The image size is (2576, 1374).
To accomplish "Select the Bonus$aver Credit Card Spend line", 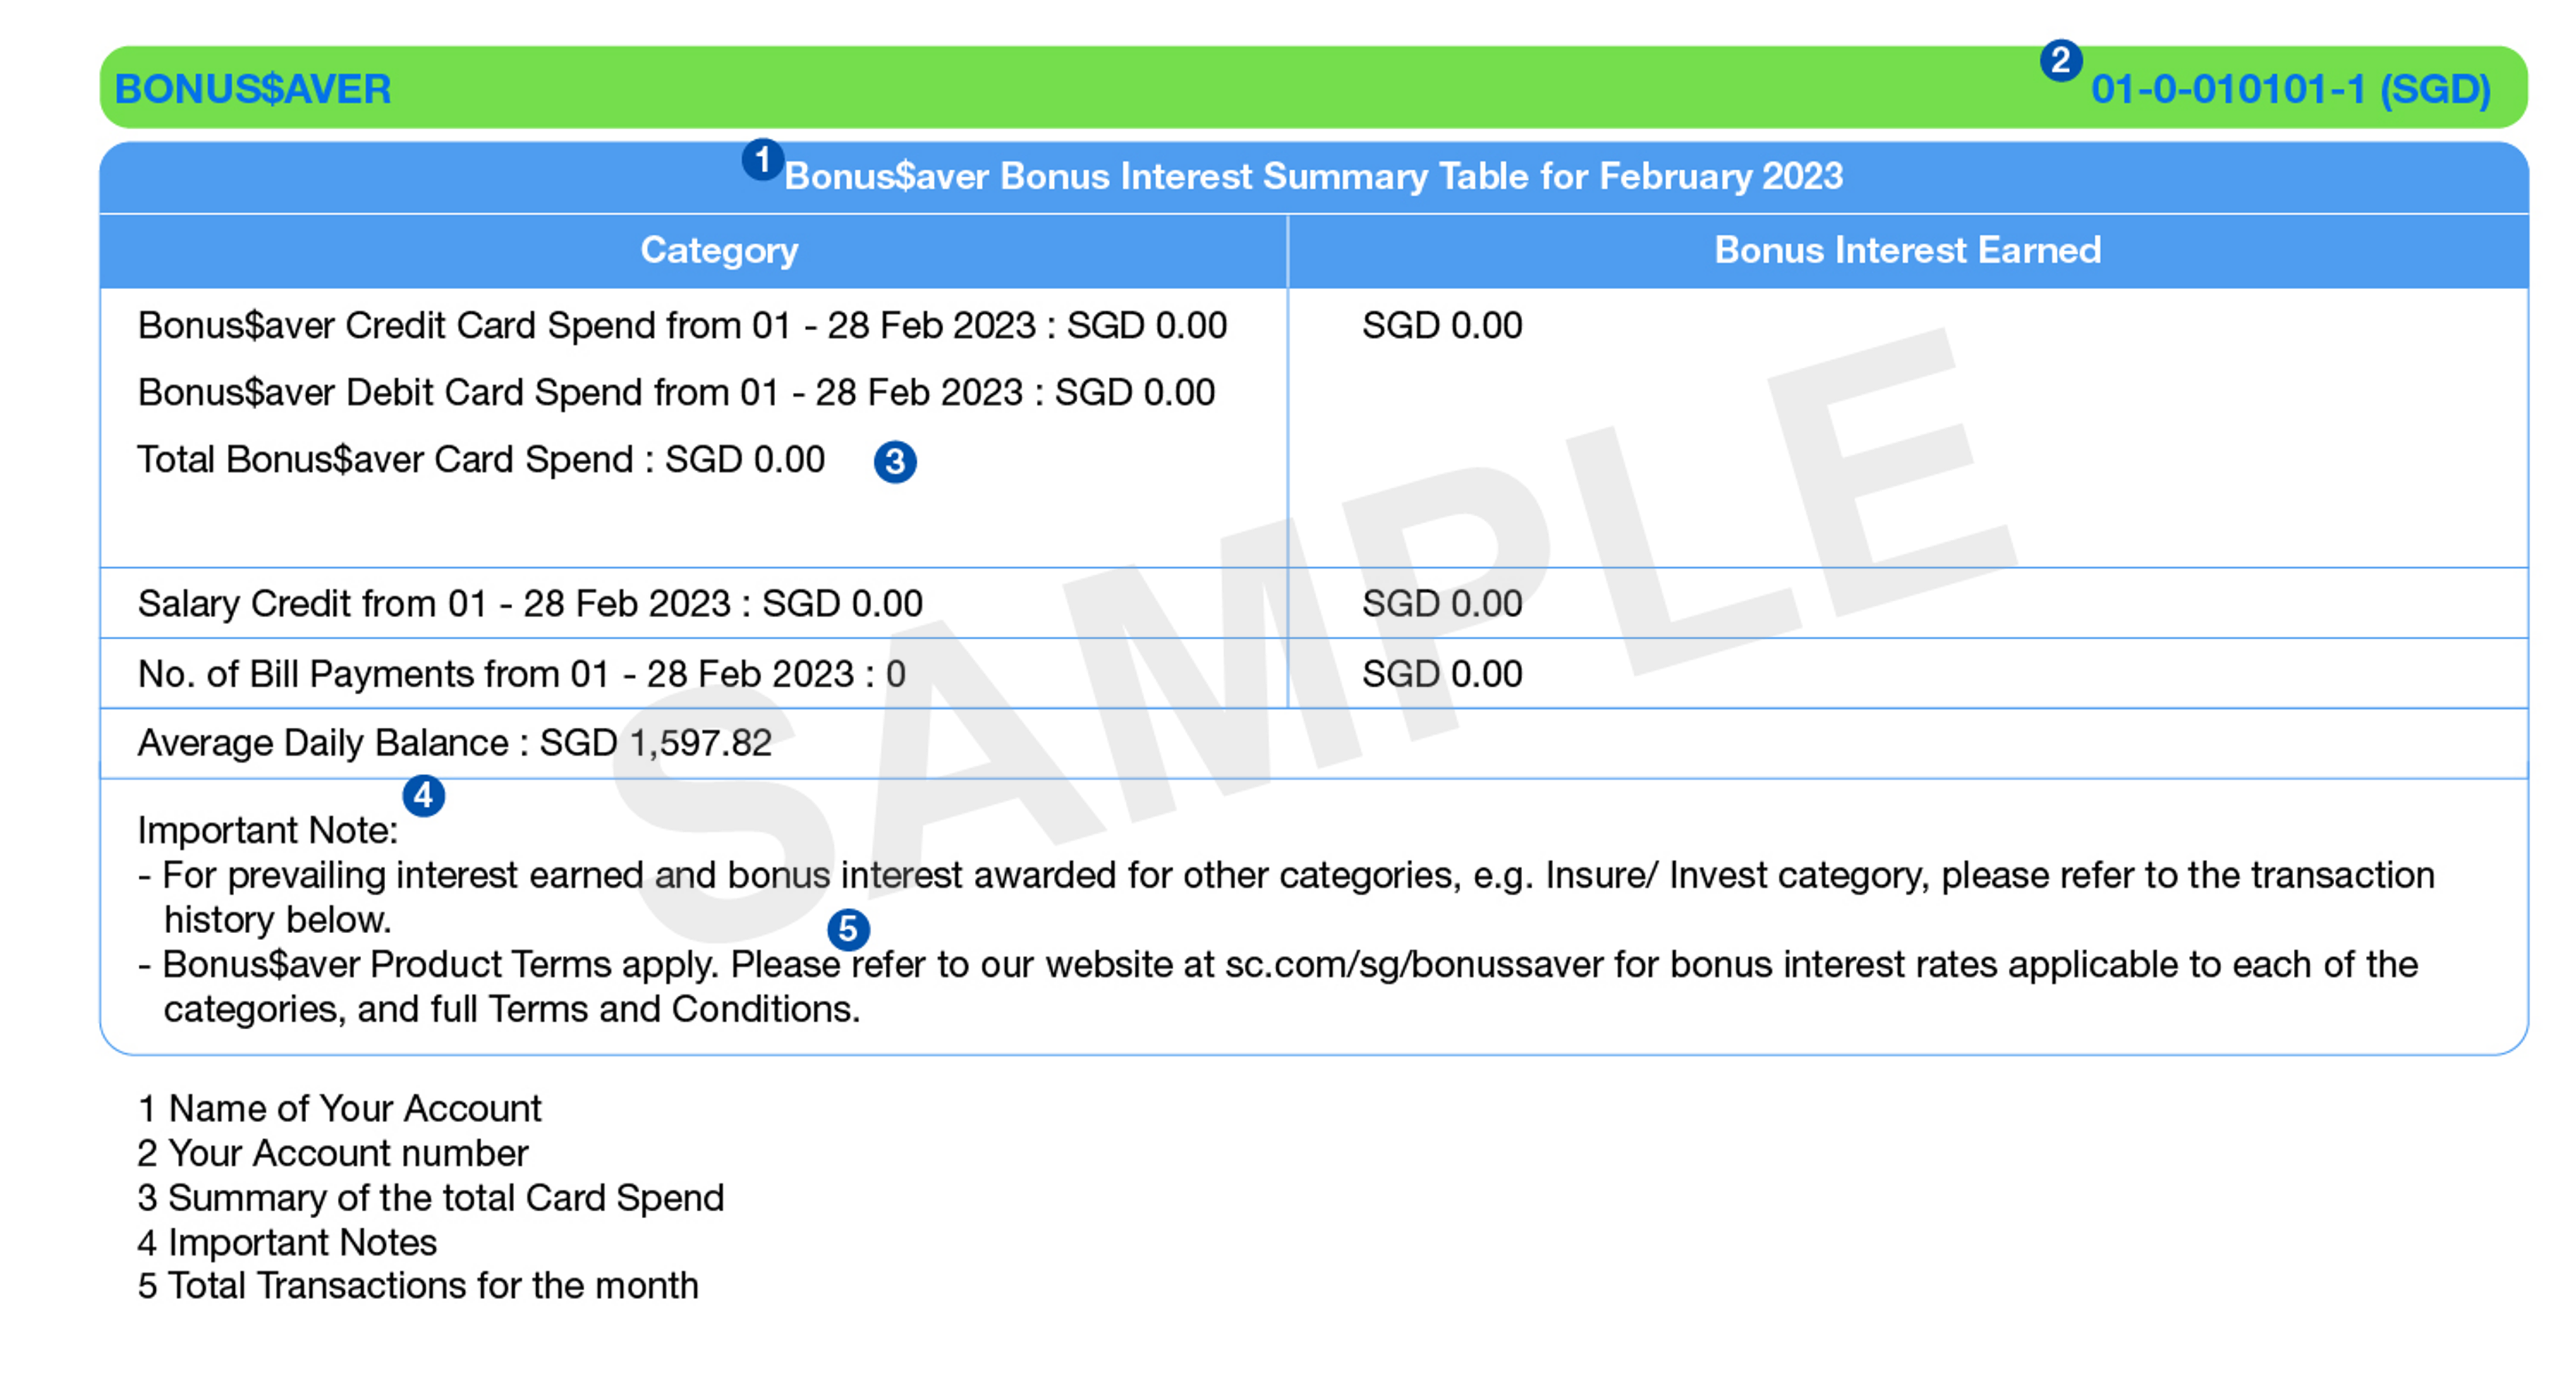I will [x=682, y=325].
